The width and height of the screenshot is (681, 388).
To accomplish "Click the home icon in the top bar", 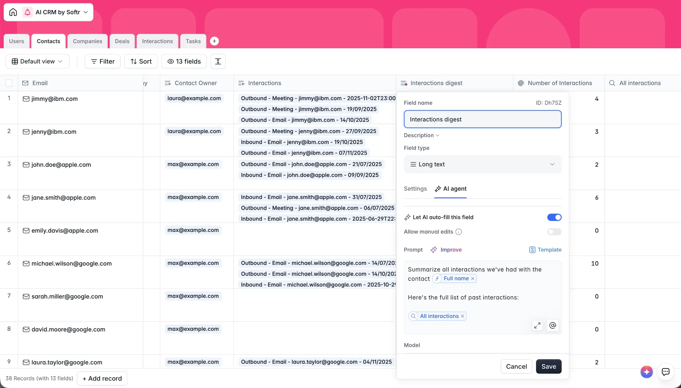I will point(13,12).
